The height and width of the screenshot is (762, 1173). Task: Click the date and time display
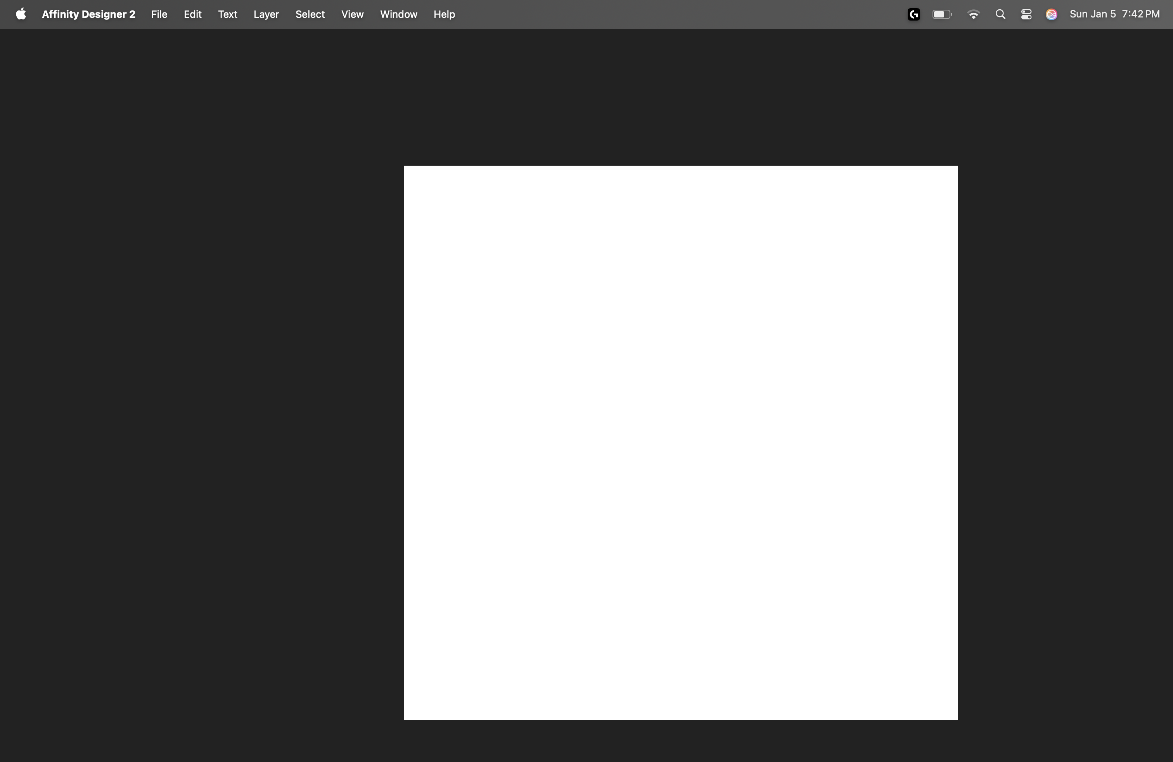coord(1114,14)
